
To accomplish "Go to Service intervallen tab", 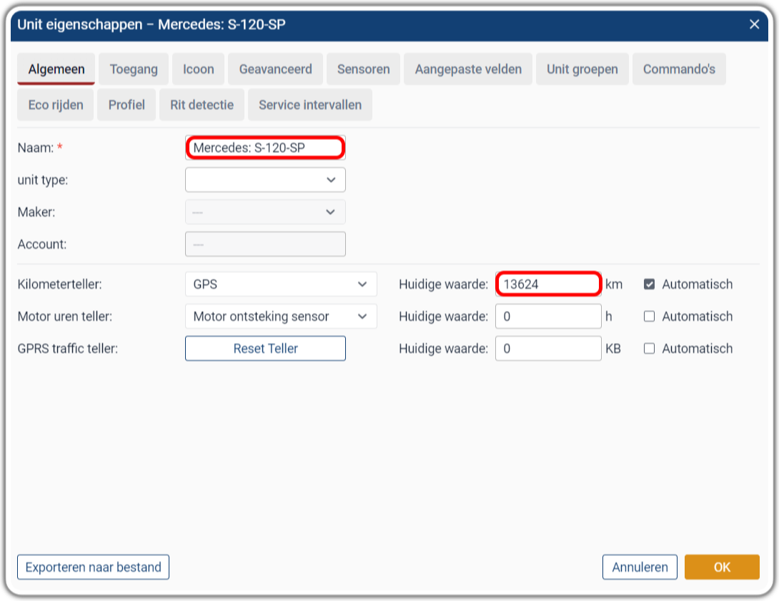I will [x=310, y=105].
